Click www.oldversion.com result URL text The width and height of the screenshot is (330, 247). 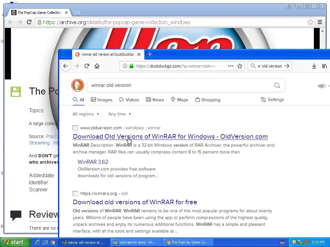pyautogui.click(x=101, y=128)
